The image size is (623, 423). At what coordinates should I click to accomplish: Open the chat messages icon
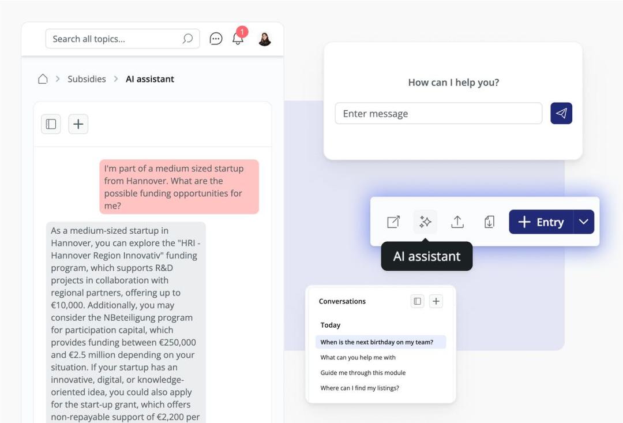pos(216,39)
